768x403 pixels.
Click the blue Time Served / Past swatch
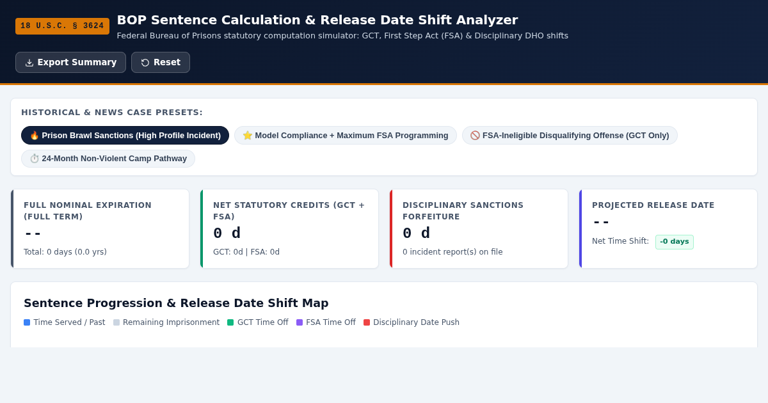(27, 322)
